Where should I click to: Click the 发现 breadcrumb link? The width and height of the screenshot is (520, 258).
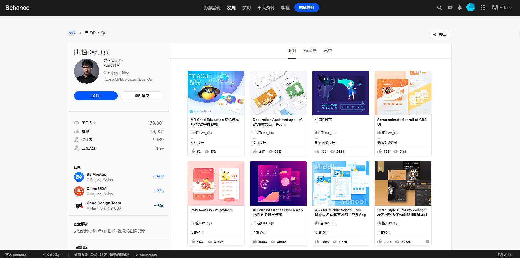(72, 32)
